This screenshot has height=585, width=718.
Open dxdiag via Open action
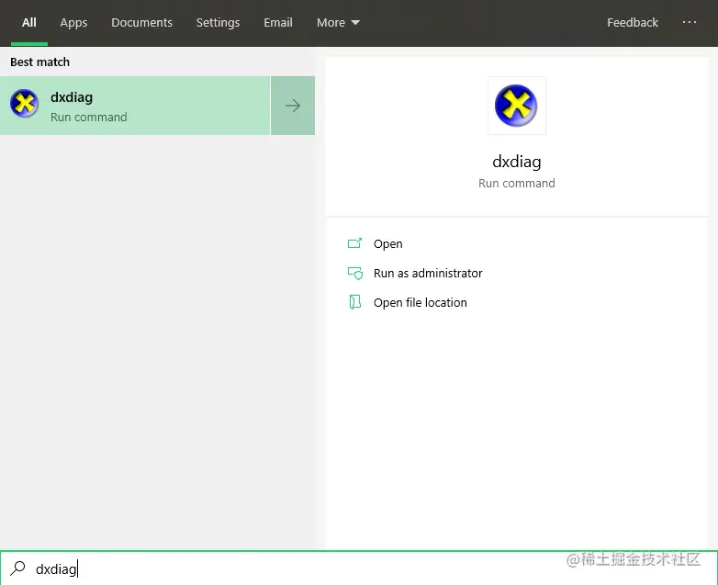pyautogui.click(x=387, y=243)
